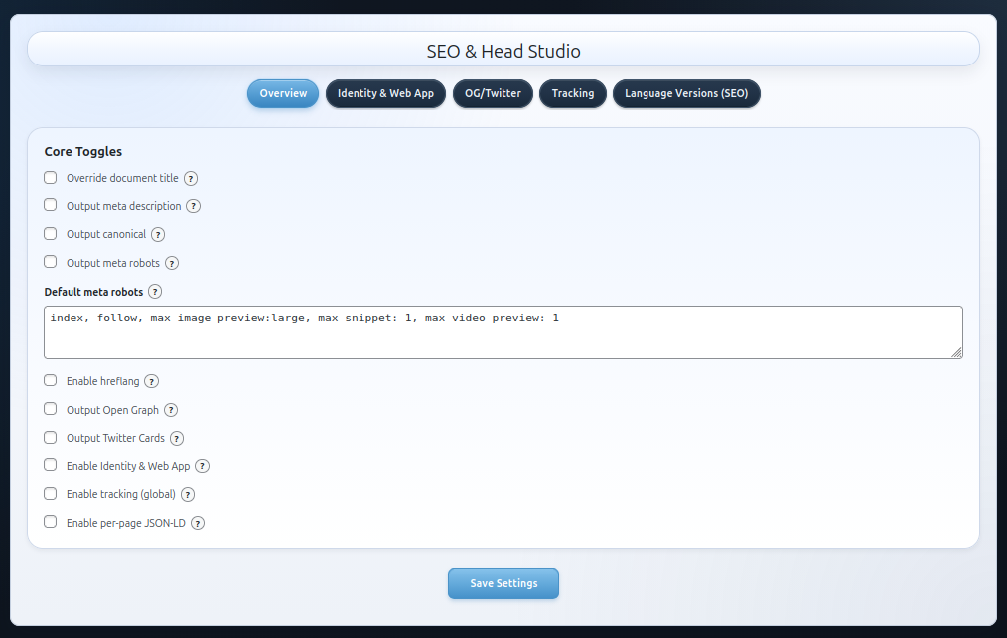Open help for Enable hreflang
The image size is (1007, 638).
[151, 381]
